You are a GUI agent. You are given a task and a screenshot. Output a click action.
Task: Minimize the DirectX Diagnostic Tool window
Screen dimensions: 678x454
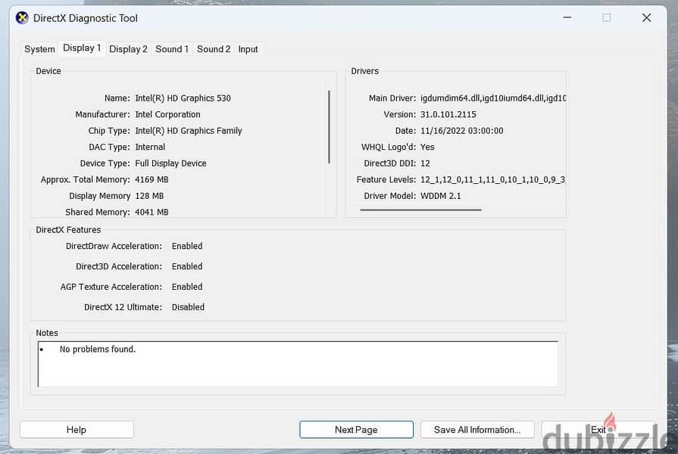pos(567,17)
